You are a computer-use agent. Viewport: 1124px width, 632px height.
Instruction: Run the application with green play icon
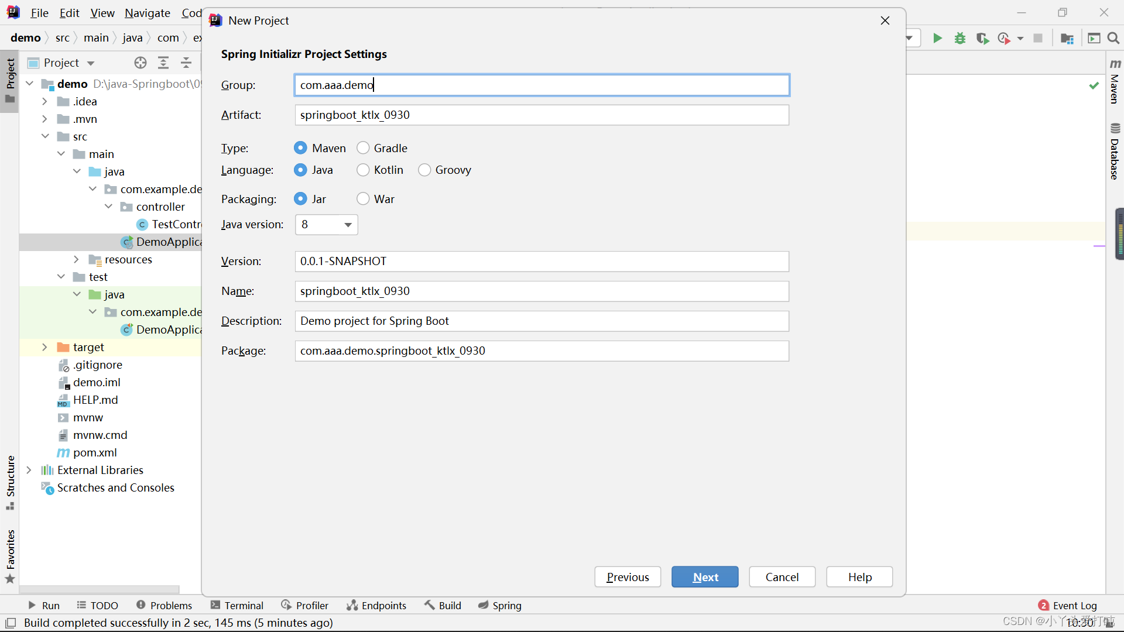pos(937,39)
